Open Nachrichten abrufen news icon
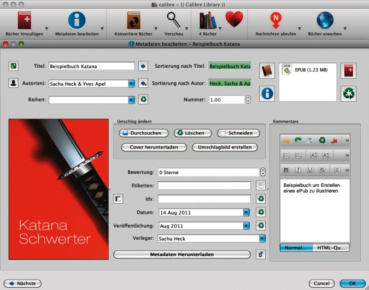369x290 pixels. (x=276, y=20)
